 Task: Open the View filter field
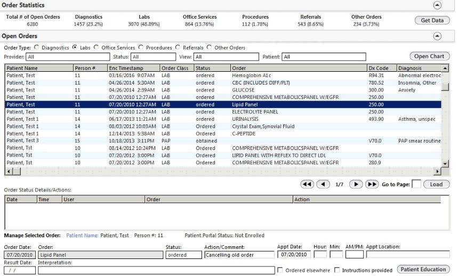(226, 57)
